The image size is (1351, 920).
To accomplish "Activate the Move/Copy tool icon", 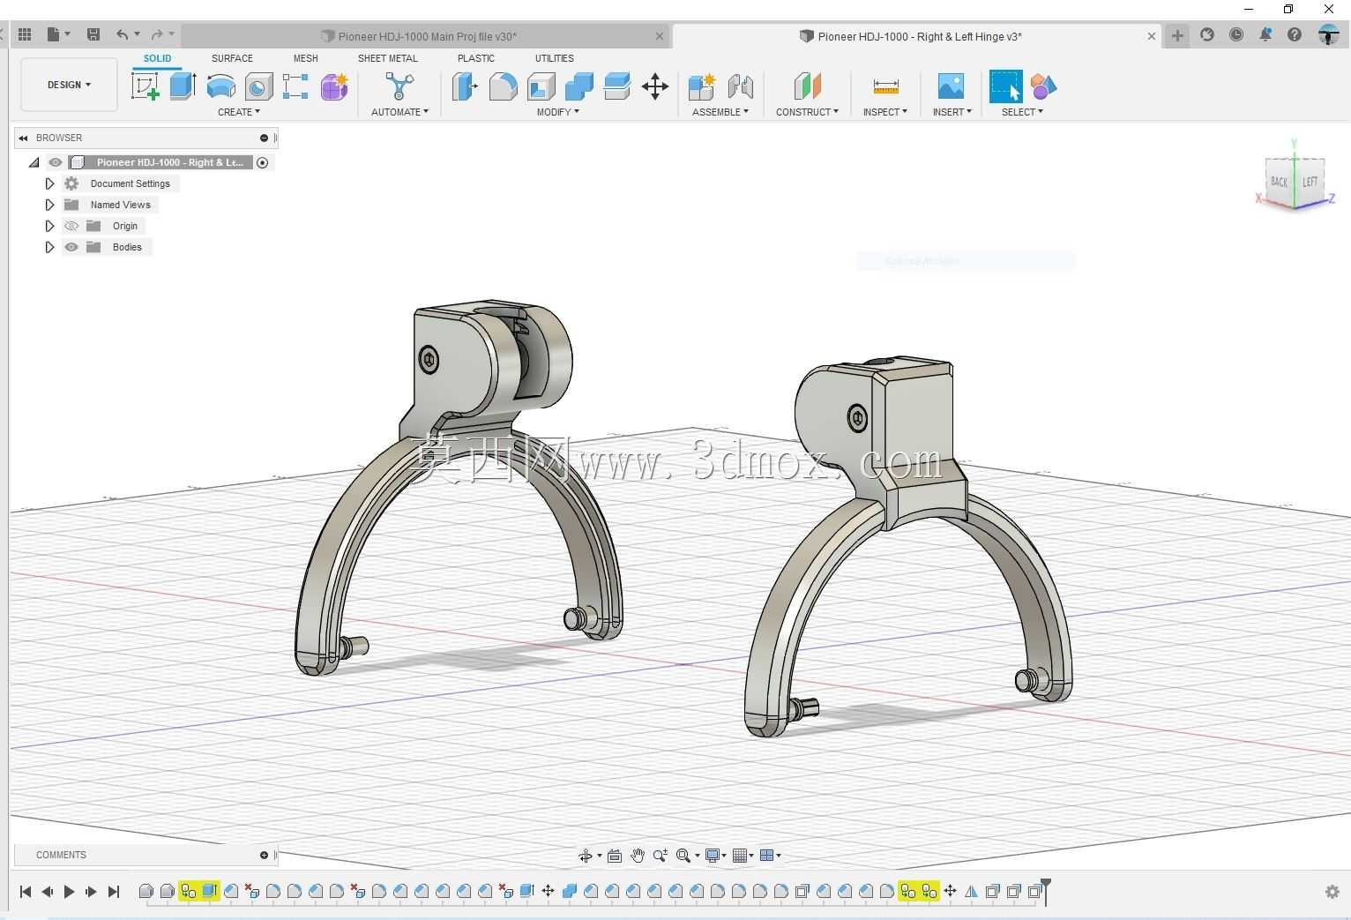I will coord(655,86).
